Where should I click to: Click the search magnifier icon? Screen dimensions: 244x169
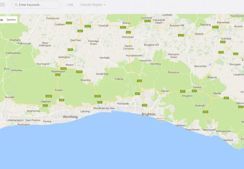click(16, 5)
